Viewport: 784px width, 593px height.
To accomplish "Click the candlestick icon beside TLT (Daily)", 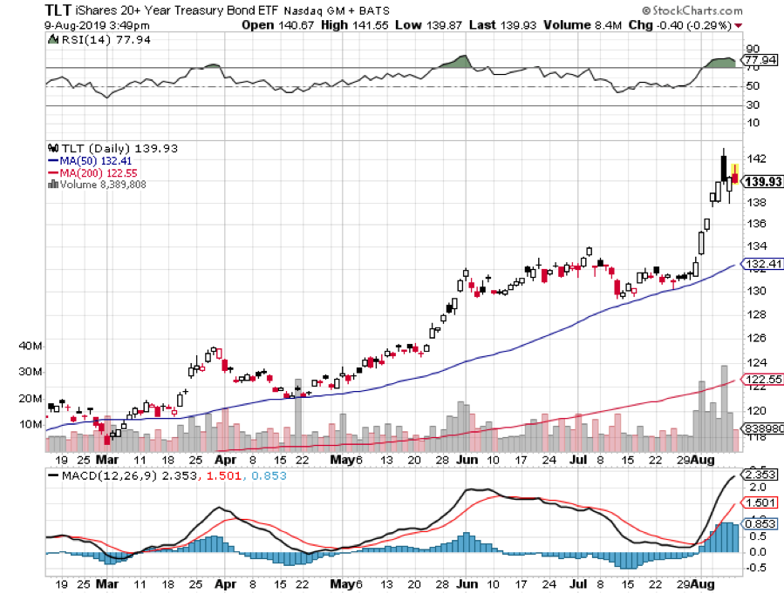I will 51,148.
